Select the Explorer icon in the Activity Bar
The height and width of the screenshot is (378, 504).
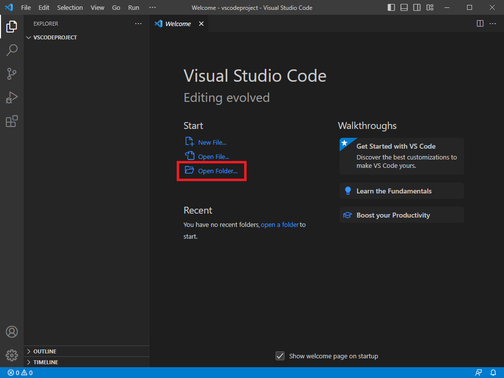12,27
